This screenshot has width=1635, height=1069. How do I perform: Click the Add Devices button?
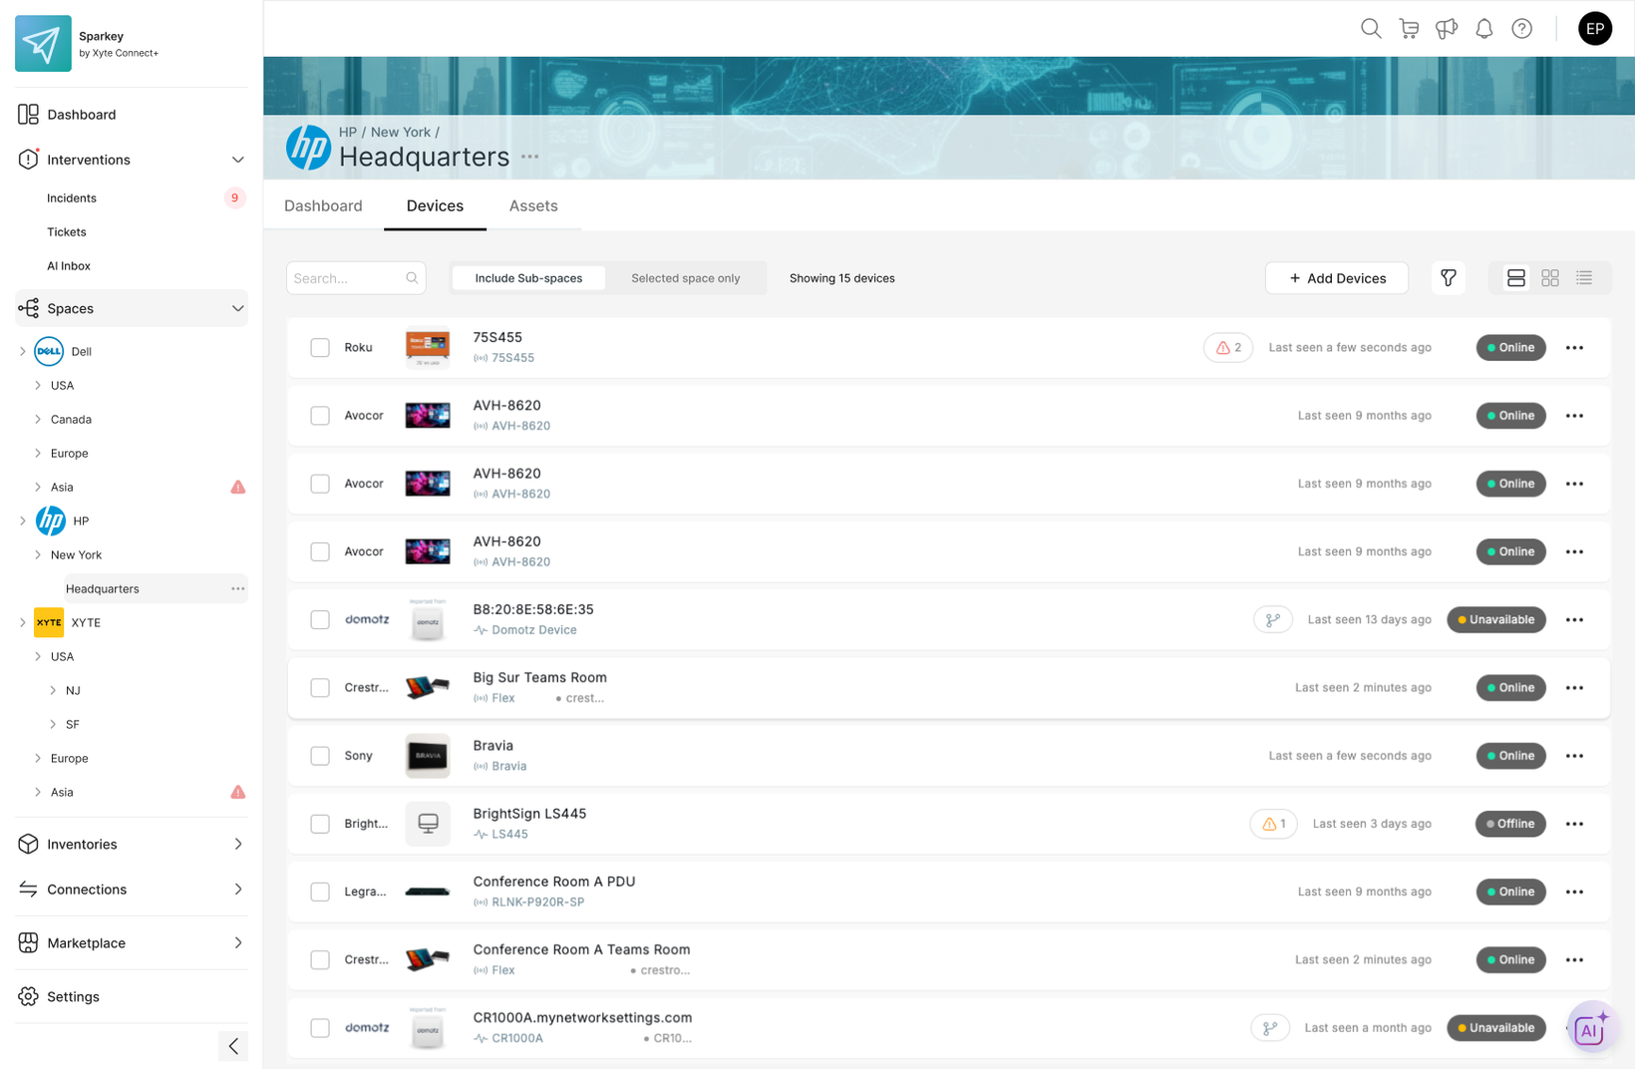click(1336, 278)
